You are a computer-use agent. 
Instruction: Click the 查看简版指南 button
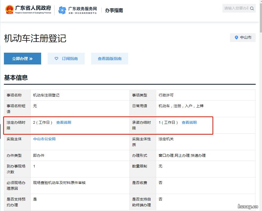click(110, 58)
